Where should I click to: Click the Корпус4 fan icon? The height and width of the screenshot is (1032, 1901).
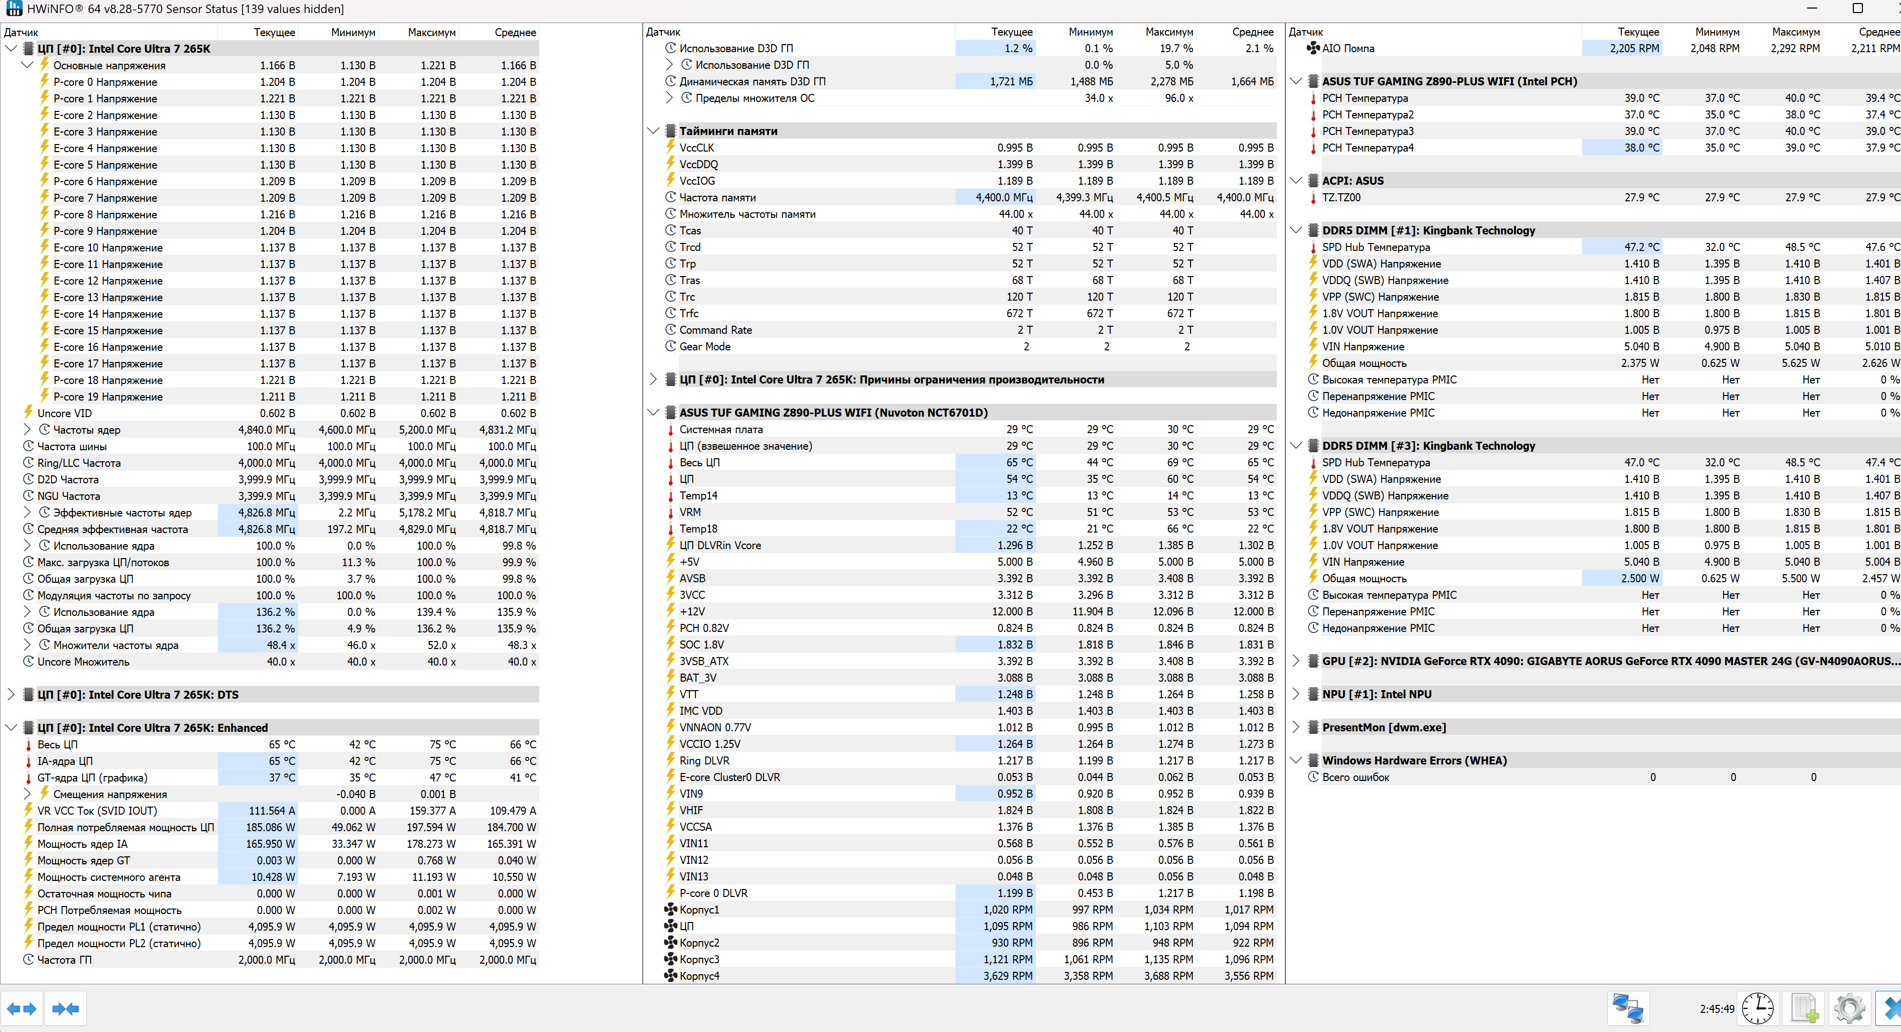[x=670, y=976]
